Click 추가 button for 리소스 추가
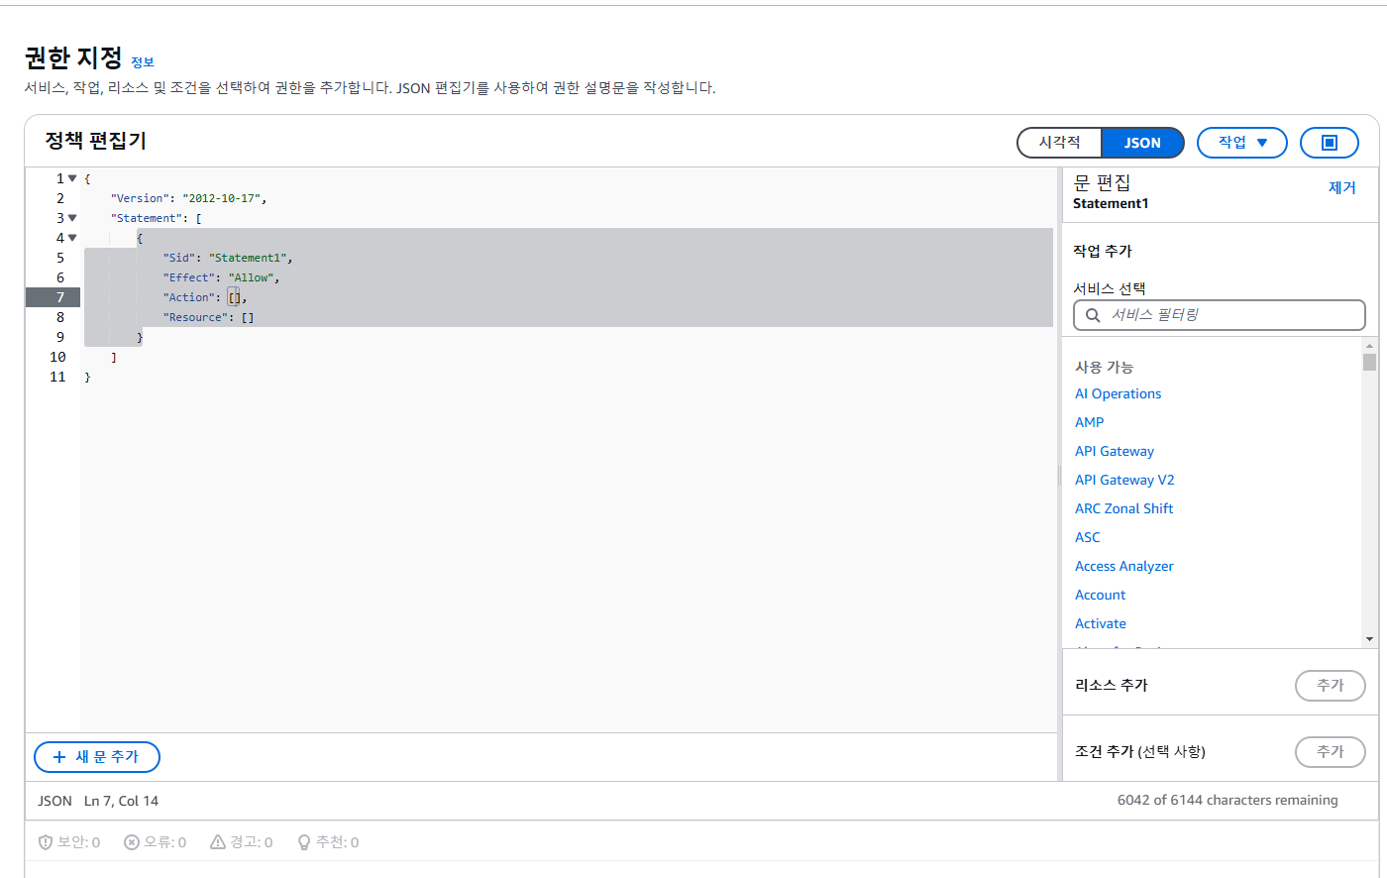This screenshot has width=1387, height=878. click(1331, 686)
